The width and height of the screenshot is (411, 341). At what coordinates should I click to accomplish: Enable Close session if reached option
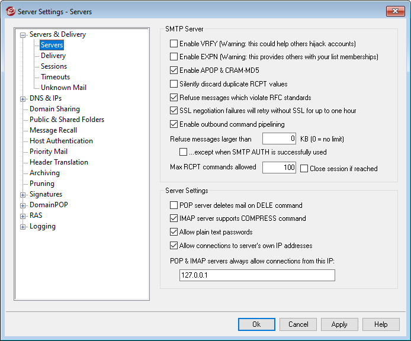[304, 169]
